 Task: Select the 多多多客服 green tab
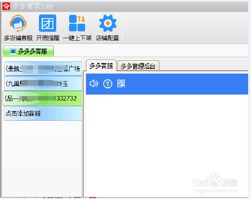[29, 51]
